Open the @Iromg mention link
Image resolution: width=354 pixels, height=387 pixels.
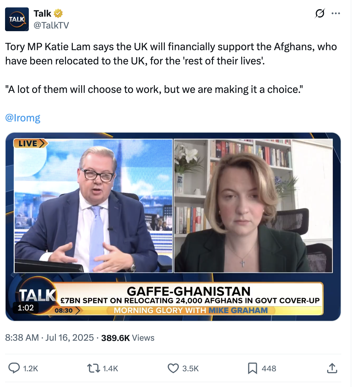tap(23, 118)
